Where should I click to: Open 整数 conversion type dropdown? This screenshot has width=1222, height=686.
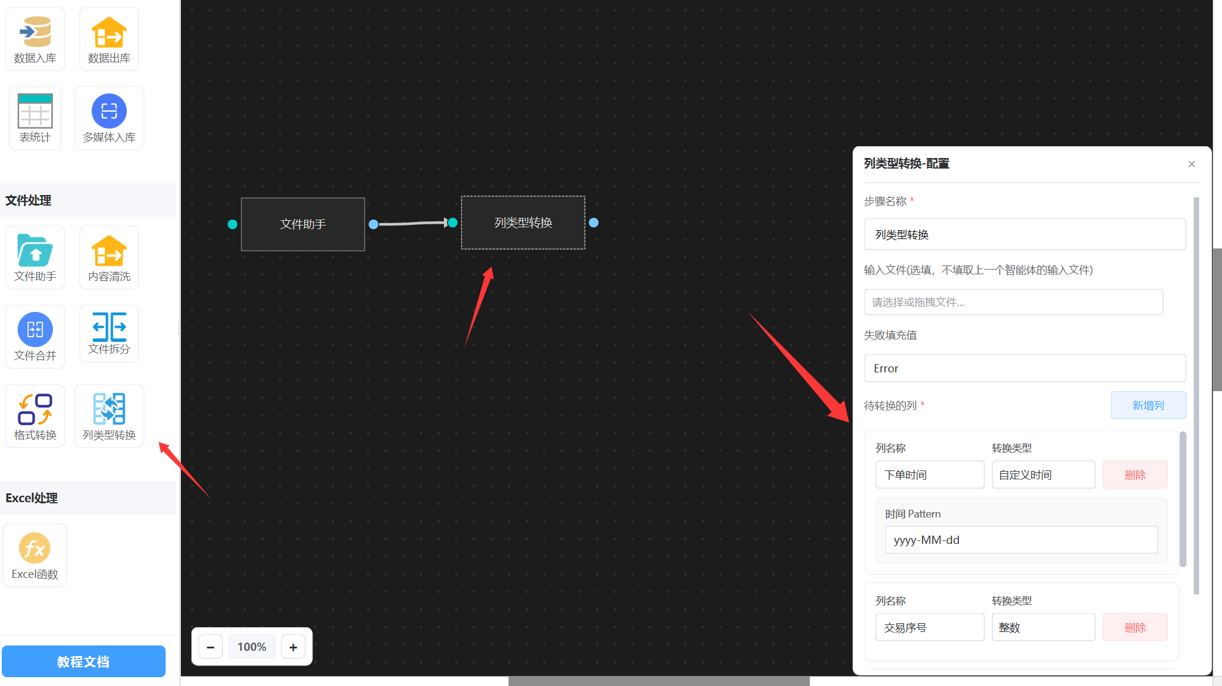click(x=1043, y=627)
